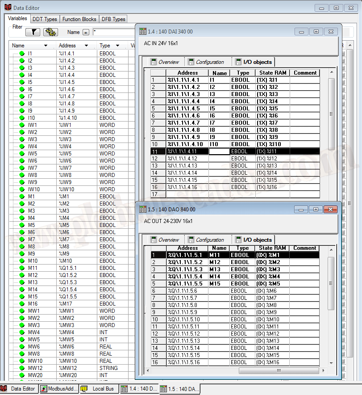Click the horizontal scrollbar in the DAO window
This screenshot has width=362, height=395.
(279, 370)
